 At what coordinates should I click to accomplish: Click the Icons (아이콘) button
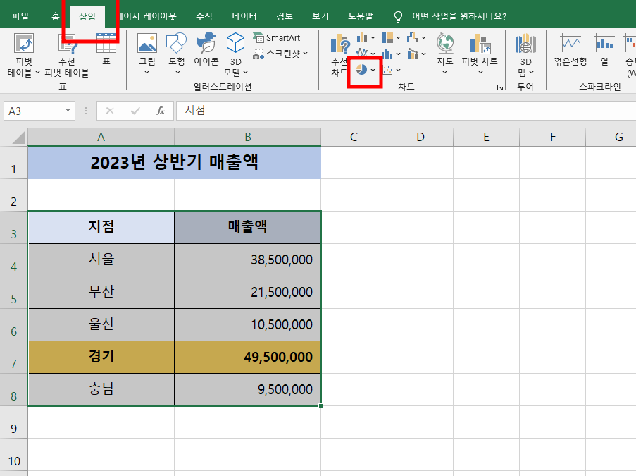click(206, 49)
